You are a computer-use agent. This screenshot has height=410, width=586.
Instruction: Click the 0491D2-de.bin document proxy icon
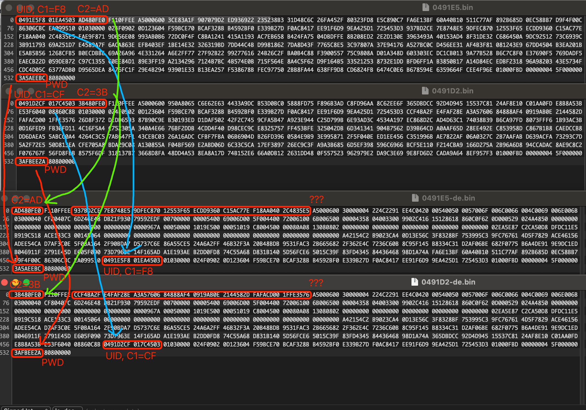click(x=415, y=282)
